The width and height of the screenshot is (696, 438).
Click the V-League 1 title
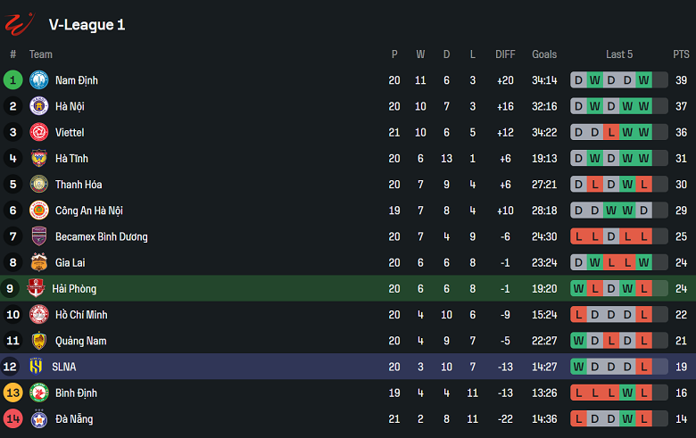coord(87,25)
